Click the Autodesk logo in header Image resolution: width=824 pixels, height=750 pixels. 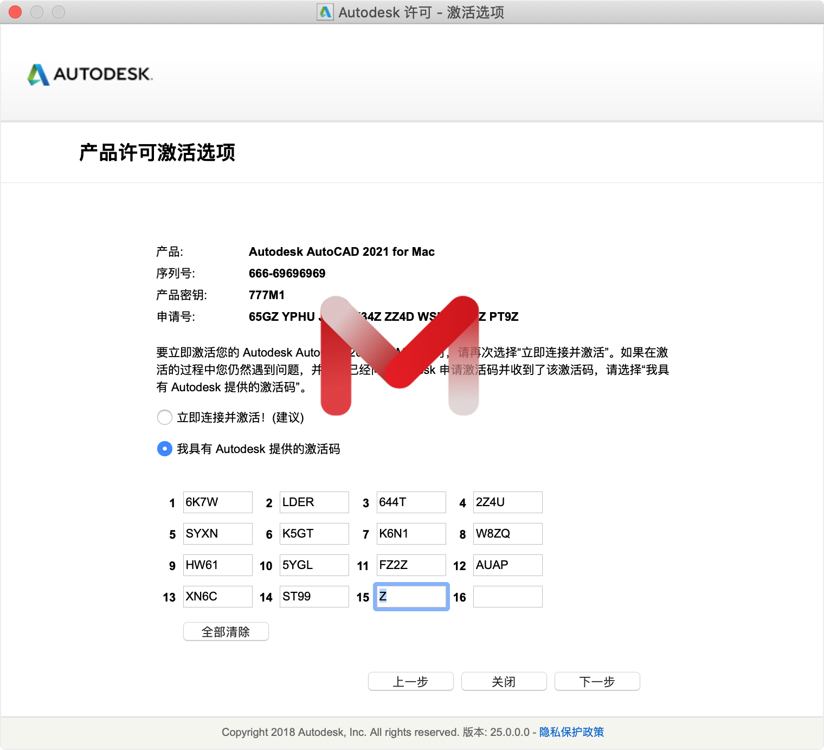tap(90, 74)
